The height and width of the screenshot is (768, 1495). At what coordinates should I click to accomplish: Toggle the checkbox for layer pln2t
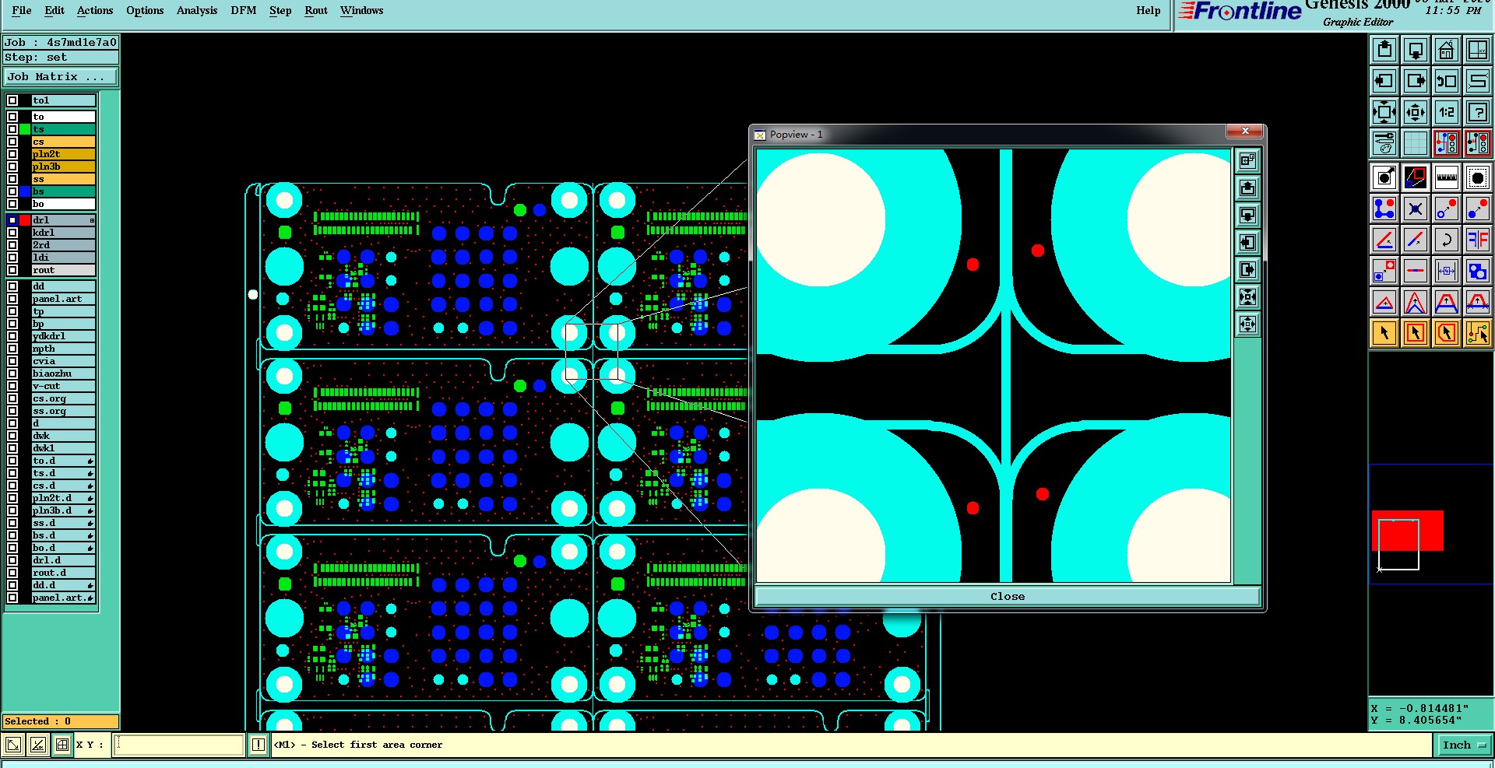[12, 154]
